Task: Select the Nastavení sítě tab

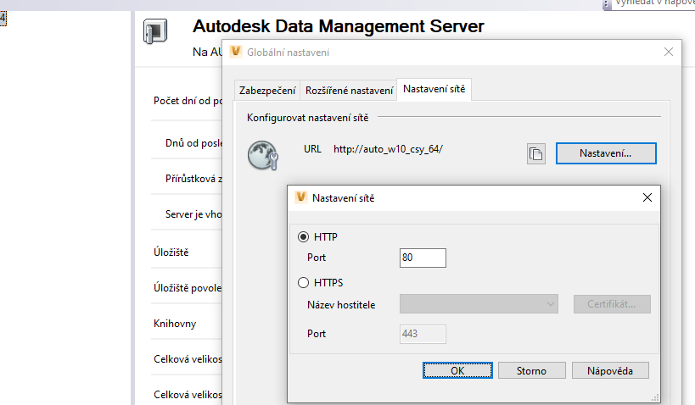Action: [x=434, y=89]
